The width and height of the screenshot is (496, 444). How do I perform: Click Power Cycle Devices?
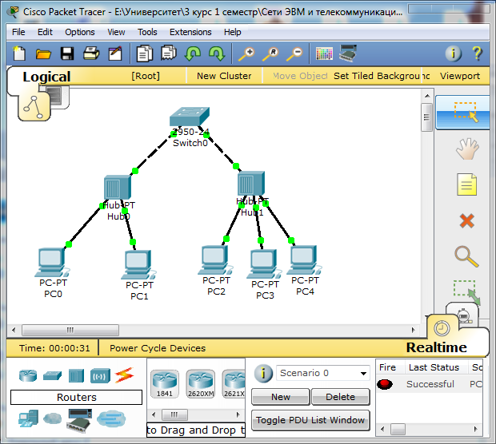pyautogui.click(x=158, y=348)
